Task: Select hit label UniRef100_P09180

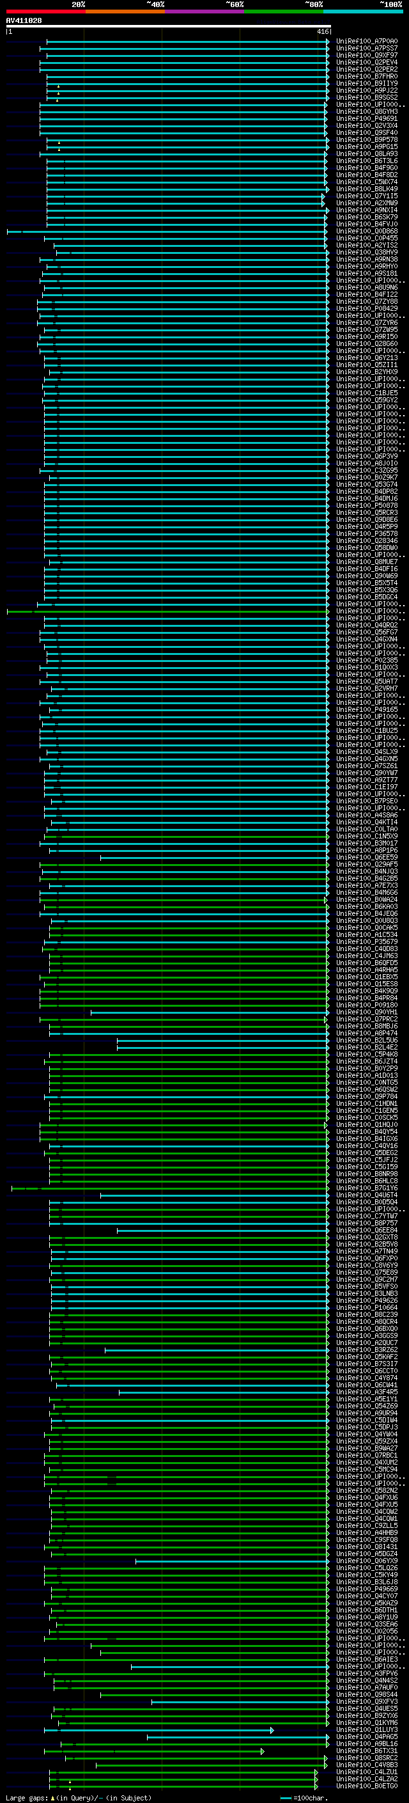Action: click(366, 1004)
